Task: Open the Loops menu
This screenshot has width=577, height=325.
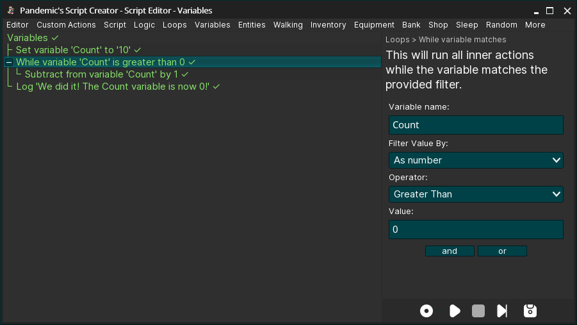Action: point(174,25)
